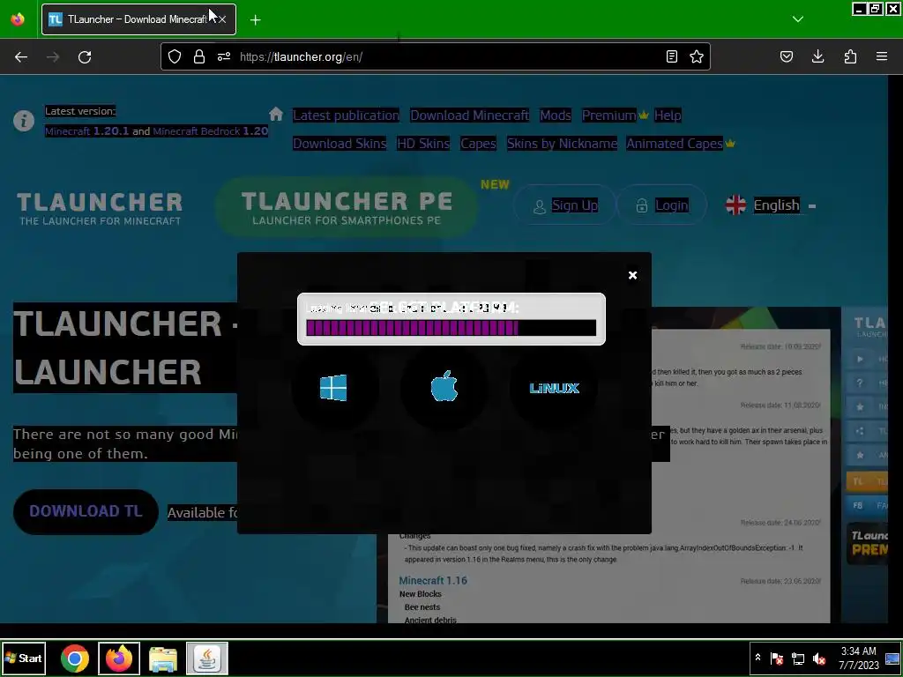Open the Firefox application menu

click(x=882, y=56)
